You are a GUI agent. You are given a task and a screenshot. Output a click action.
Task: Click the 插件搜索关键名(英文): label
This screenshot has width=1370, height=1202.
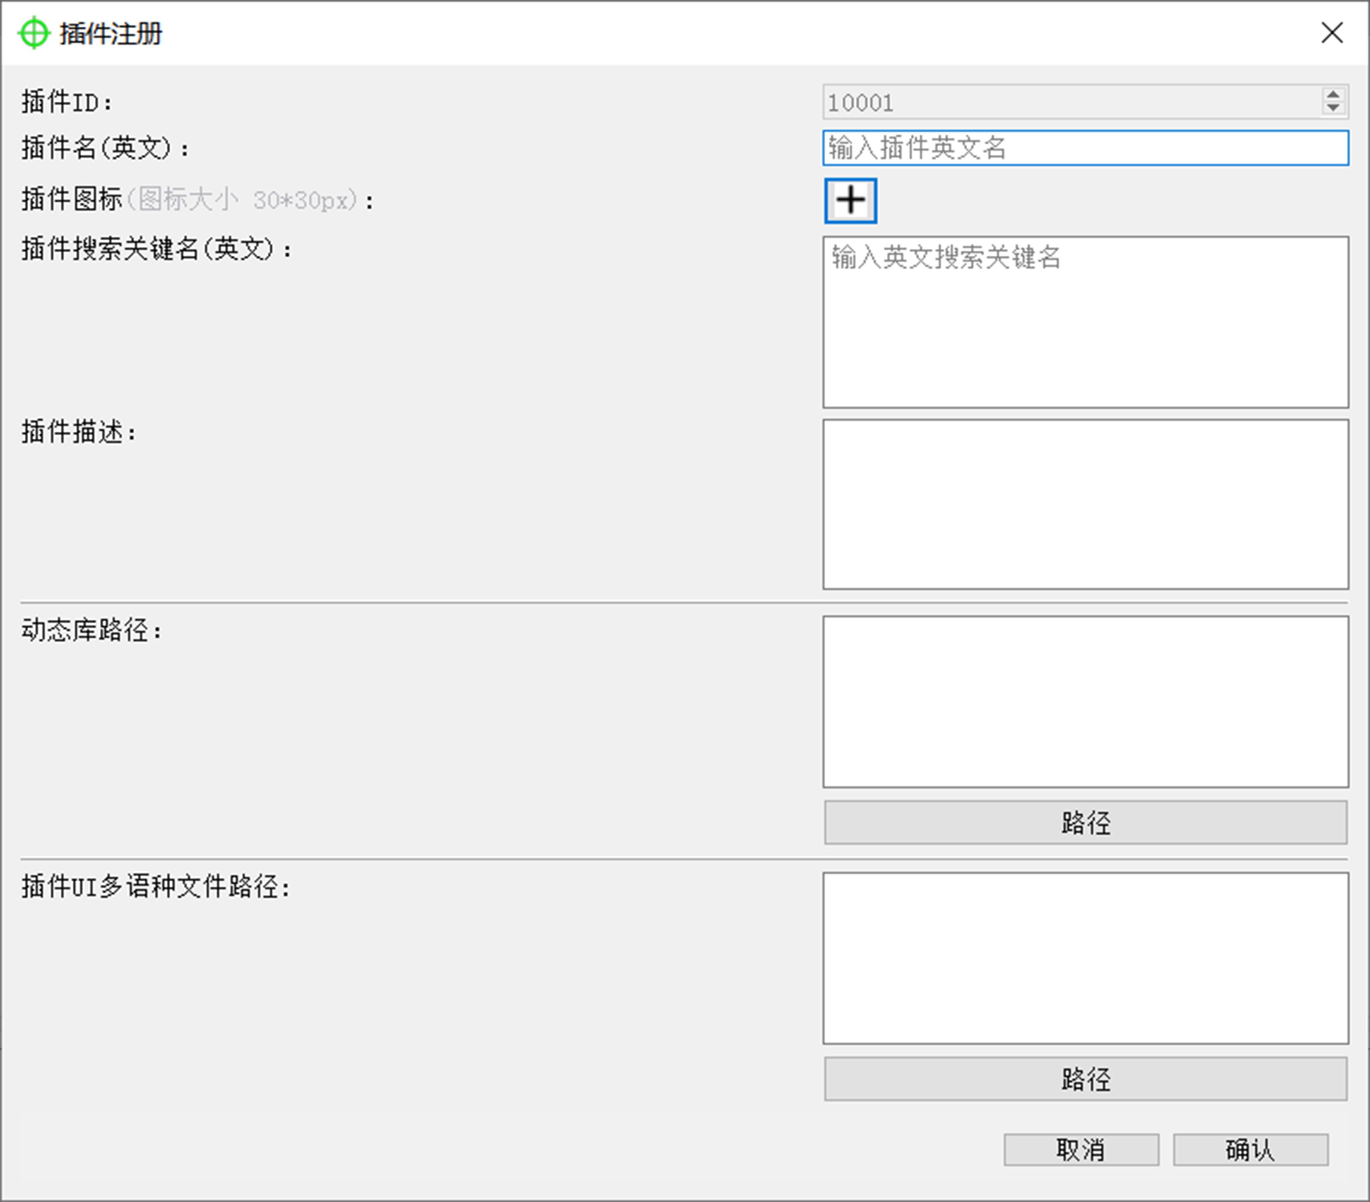[157, 249]
